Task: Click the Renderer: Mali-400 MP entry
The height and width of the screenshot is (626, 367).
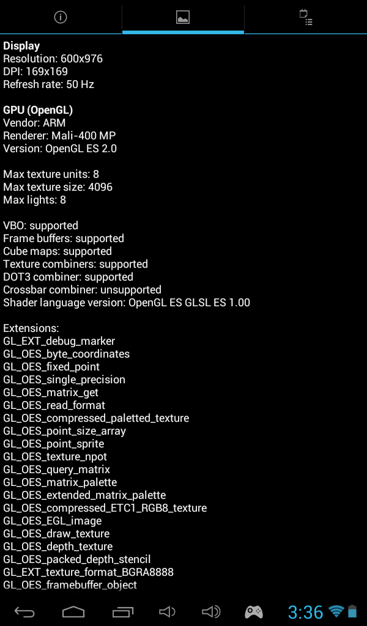Action: (59, 136)
